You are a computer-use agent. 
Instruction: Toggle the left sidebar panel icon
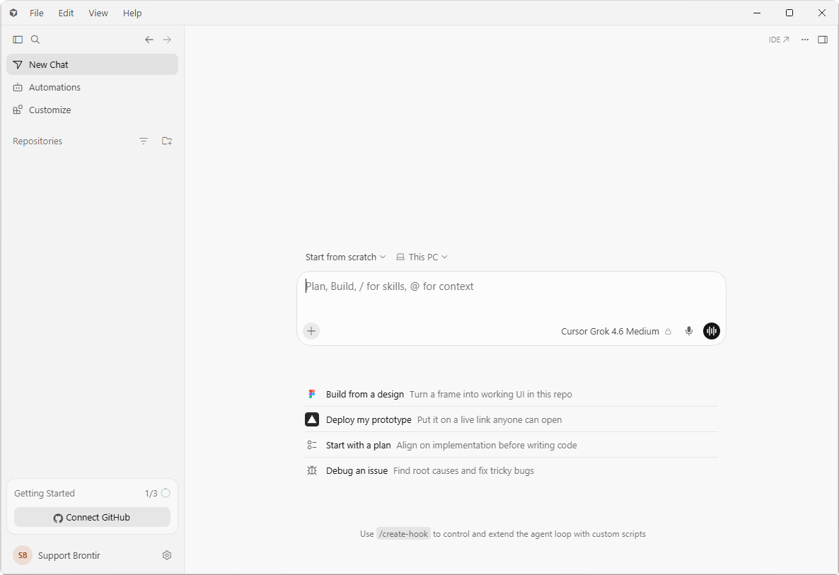point(18,40)
